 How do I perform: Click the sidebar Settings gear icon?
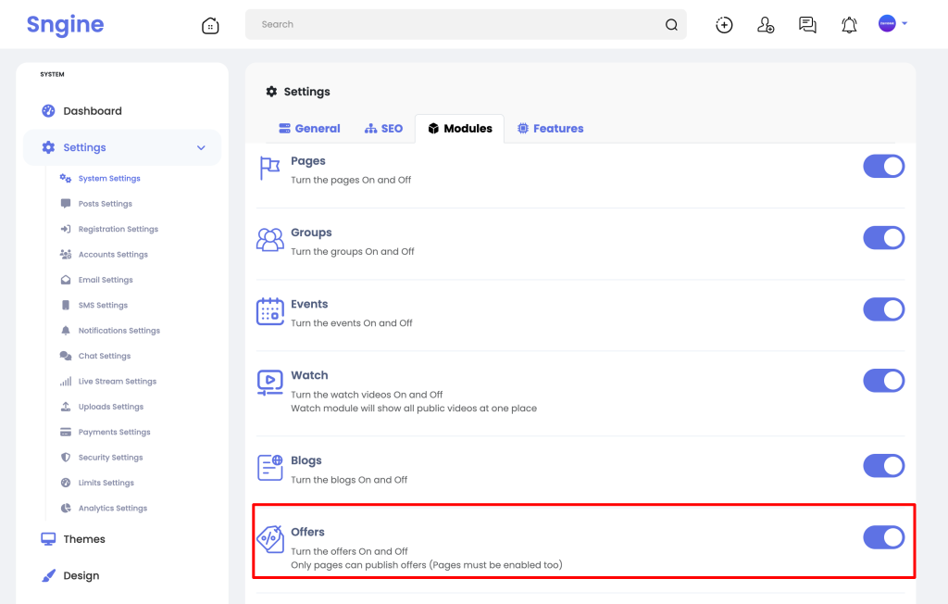pyautogui.click(x=48, y=147)
